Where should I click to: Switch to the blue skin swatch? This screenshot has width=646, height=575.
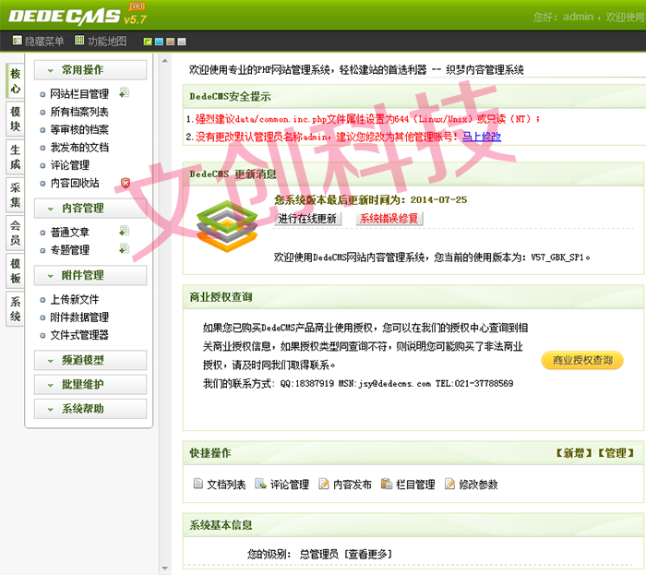click(159, 42)
